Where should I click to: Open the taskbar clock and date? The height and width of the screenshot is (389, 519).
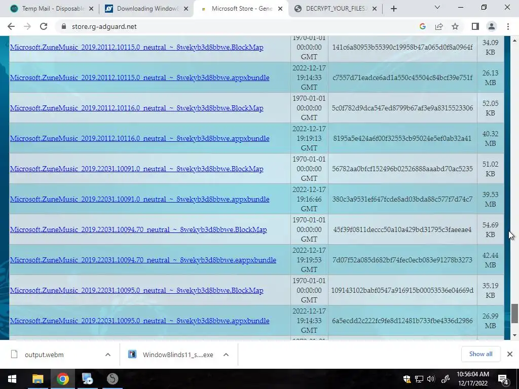[473, 379]
